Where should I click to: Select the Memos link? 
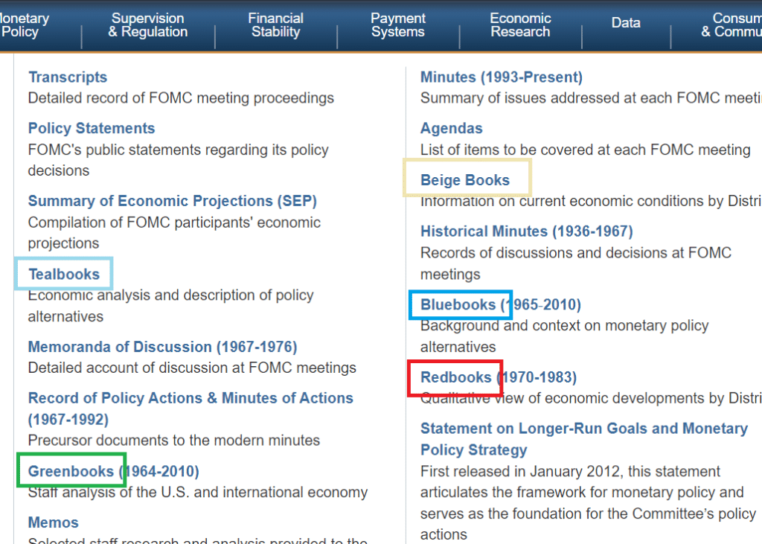52,522
